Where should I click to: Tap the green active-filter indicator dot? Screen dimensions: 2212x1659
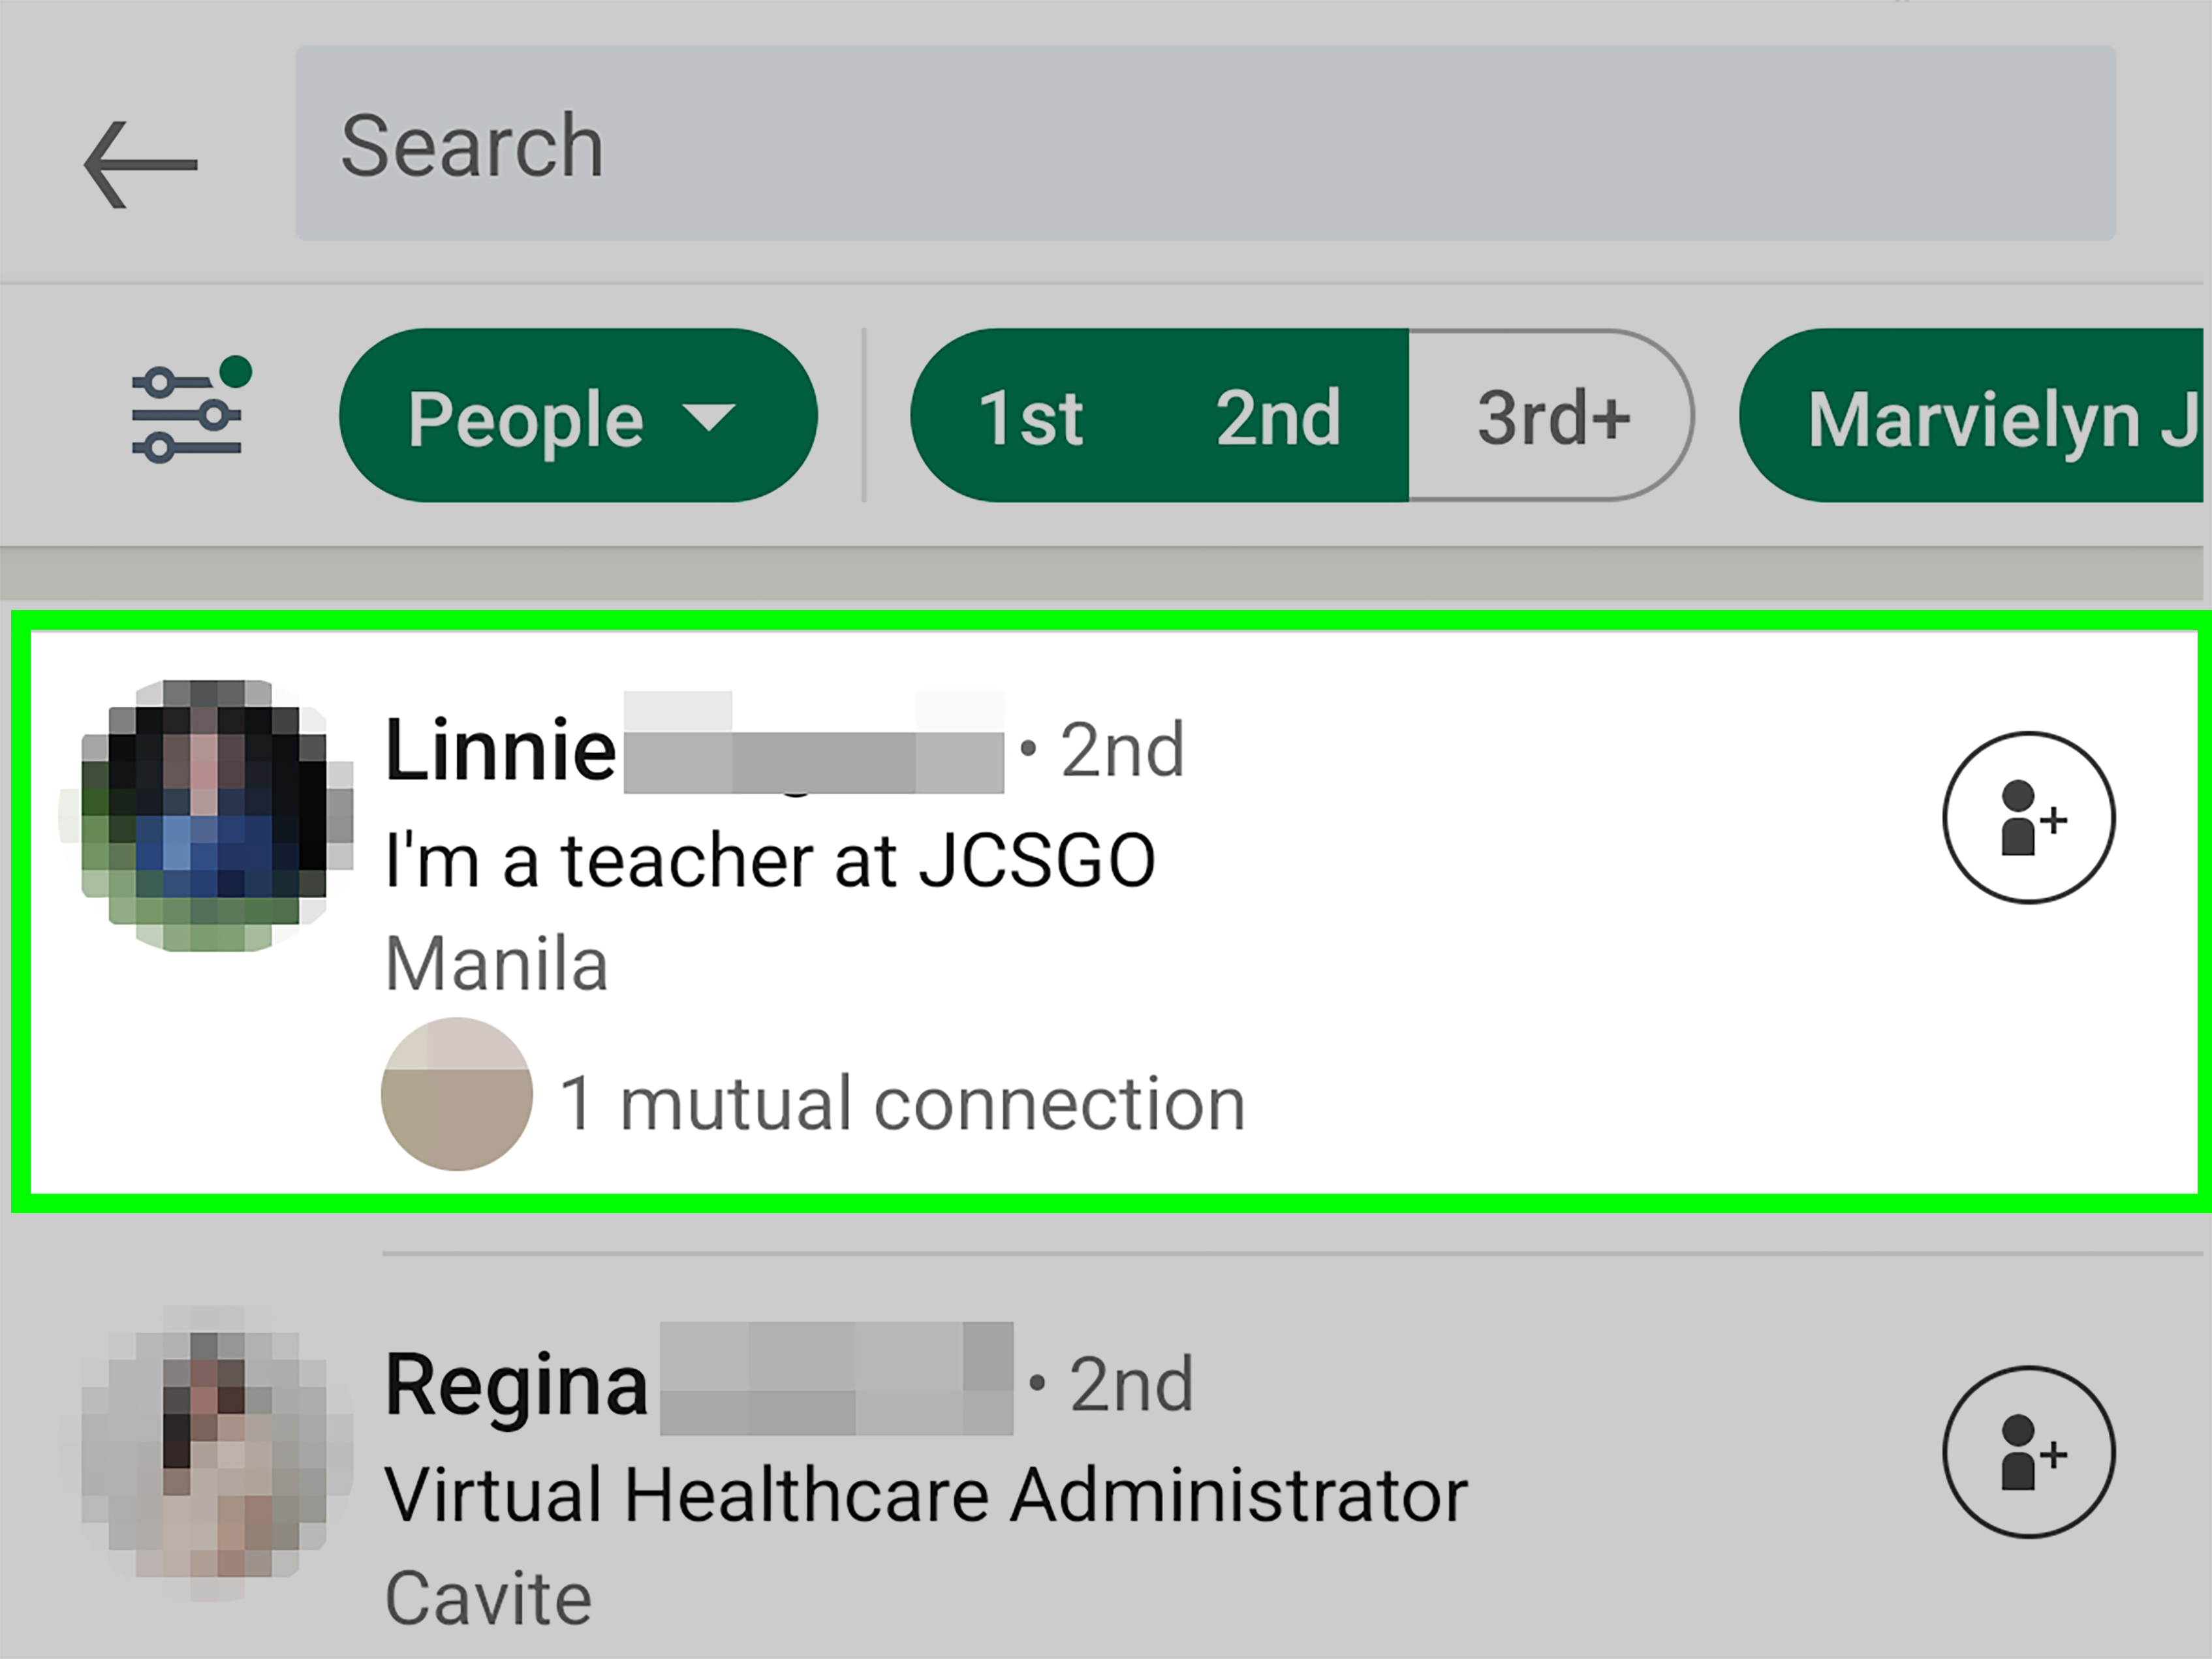coord(236,371)
